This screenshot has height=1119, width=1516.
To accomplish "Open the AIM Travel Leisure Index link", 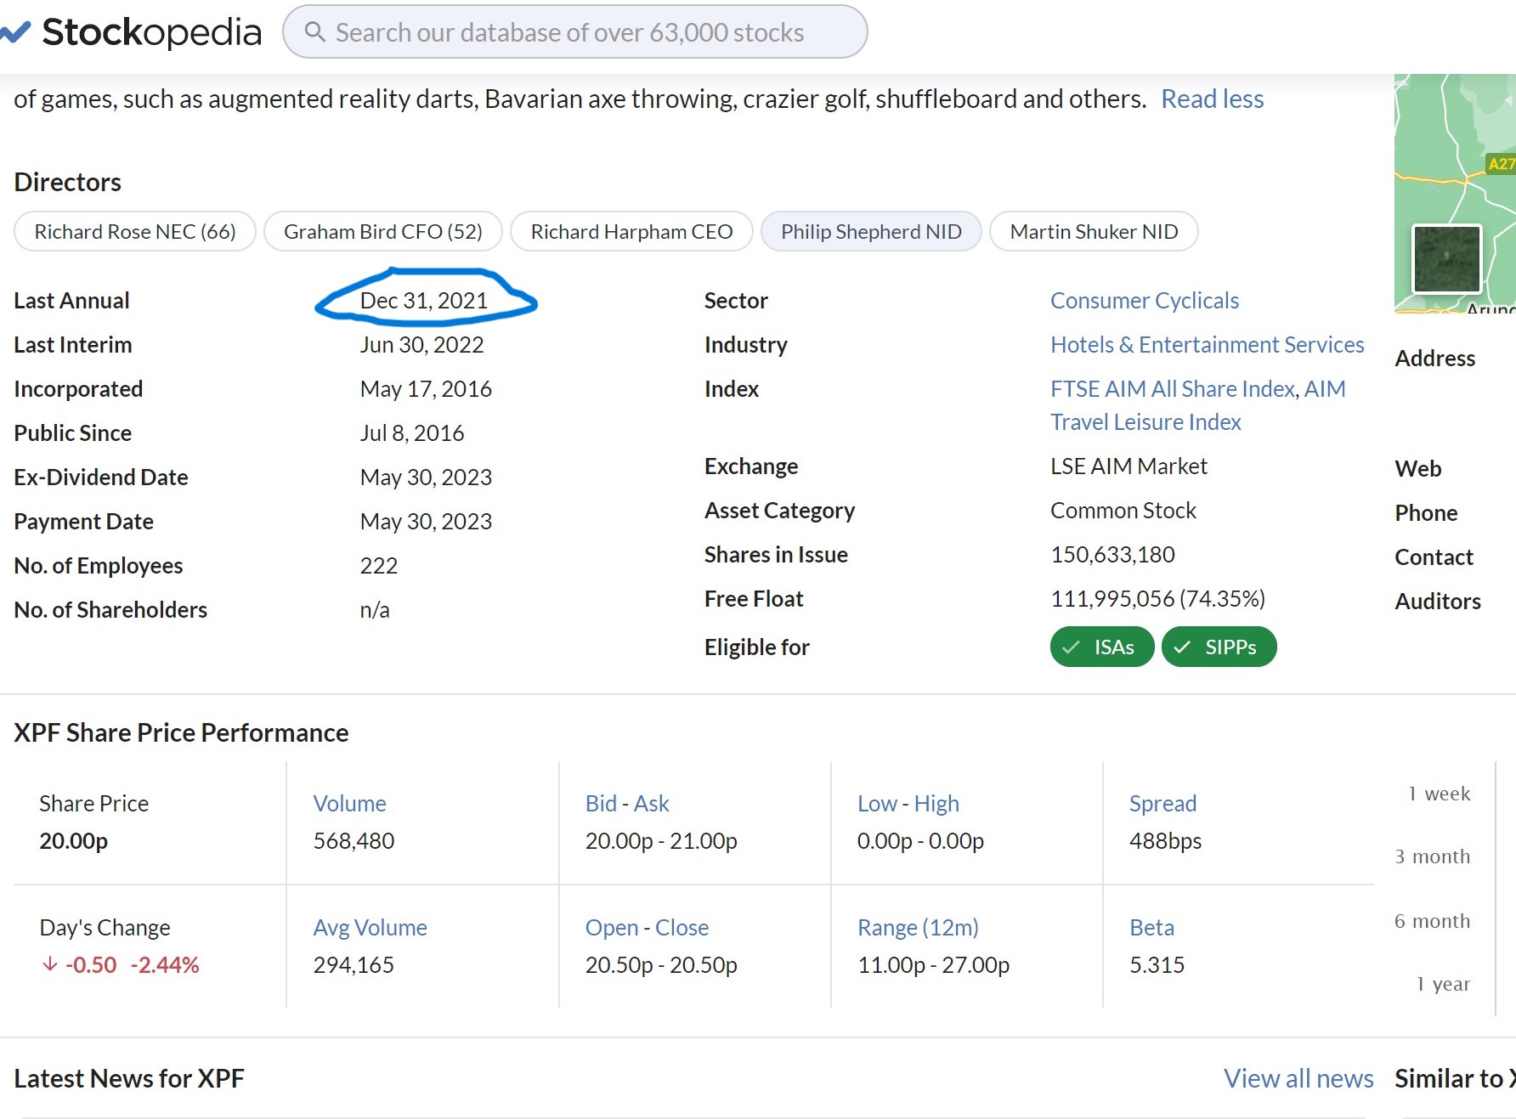I will coord(1197,405).
